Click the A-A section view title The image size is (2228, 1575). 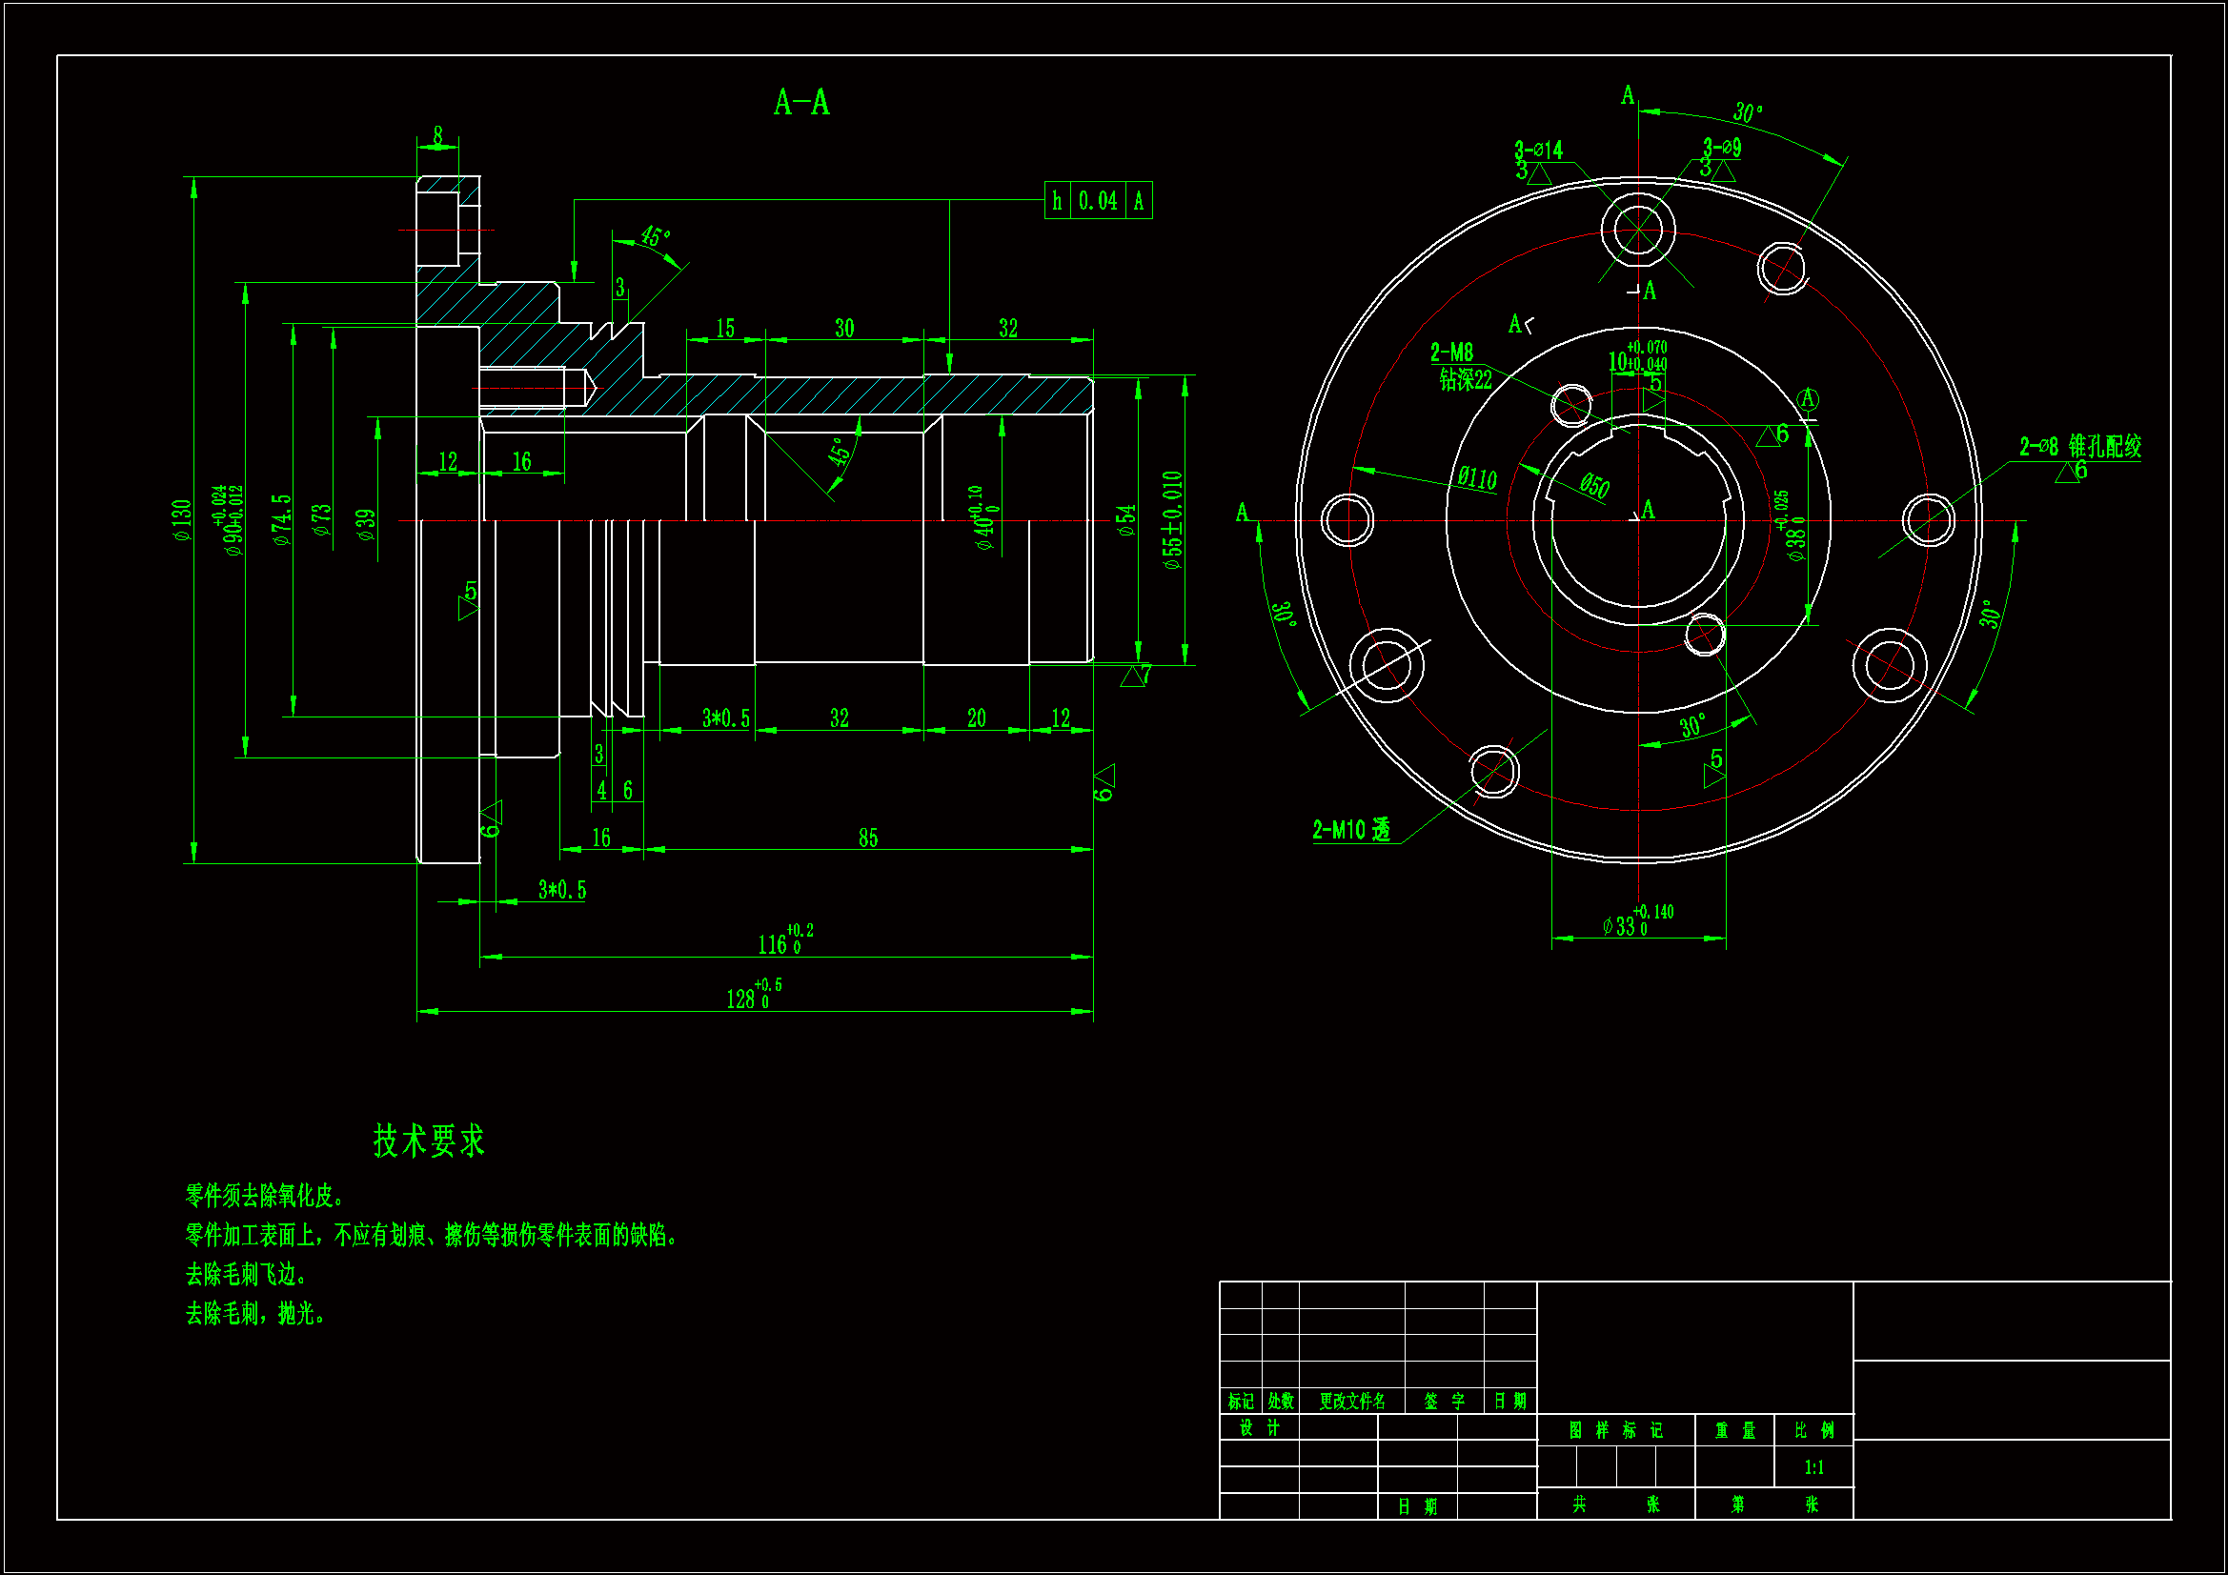pyautogui.click(x=801, y=103)
